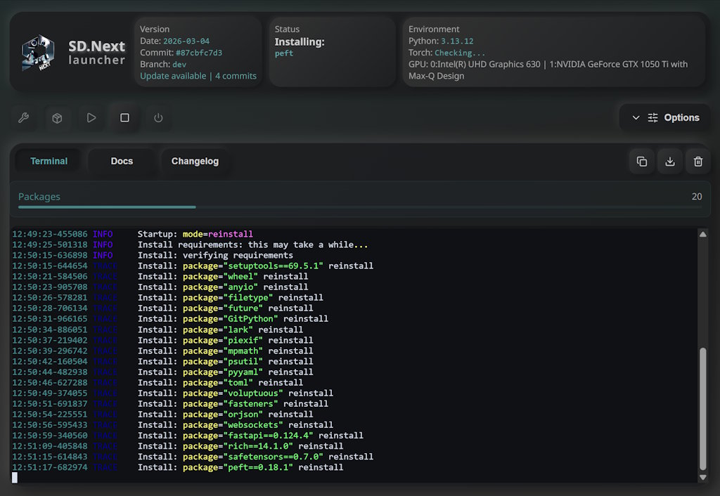Click the verifying requirements log line
Viewport: 720px width, 496px height.
click(153, 255)
